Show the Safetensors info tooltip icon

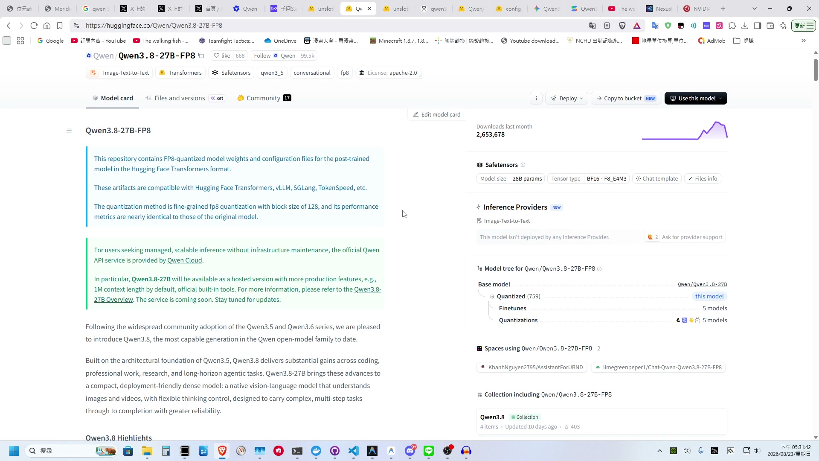pyautogui.click(x=523, y=165)
